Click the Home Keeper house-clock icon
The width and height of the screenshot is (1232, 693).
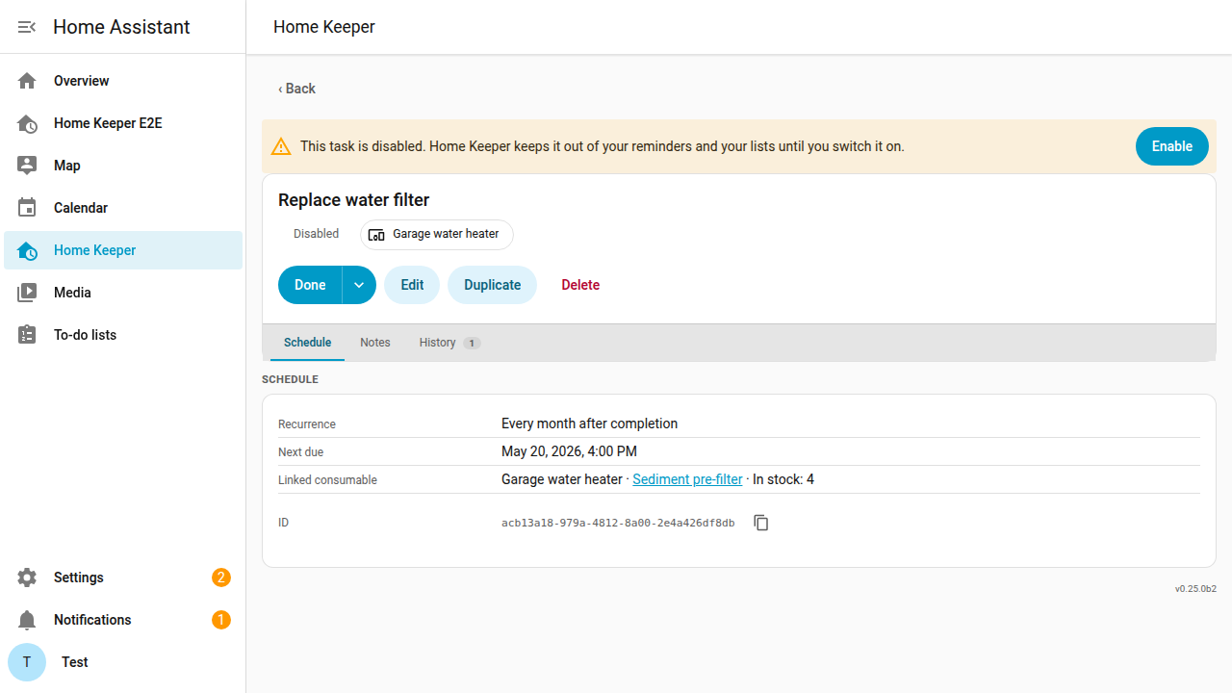27,250
